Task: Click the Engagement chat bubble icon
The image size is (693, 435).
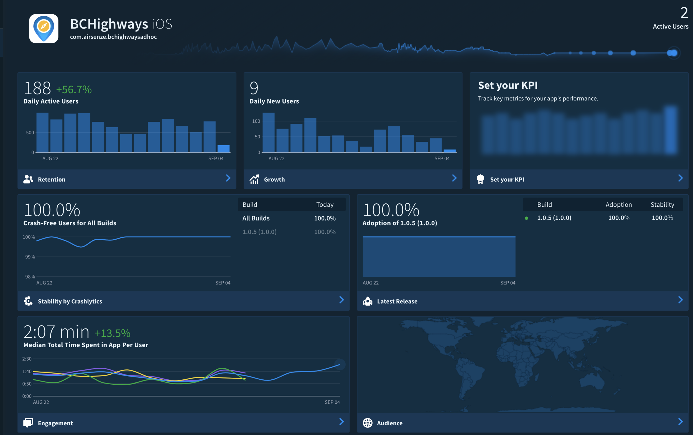Action: tap(28, 423)
